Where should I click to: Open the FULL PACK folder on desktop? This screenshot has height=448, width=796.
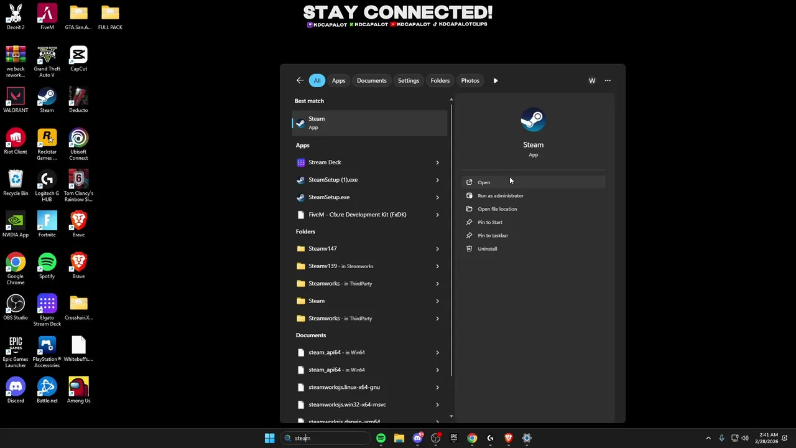click(110, 17)
